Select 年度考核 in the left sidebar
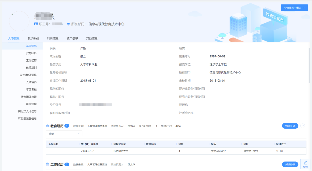312x171 pixels. [x=31, y=89]
